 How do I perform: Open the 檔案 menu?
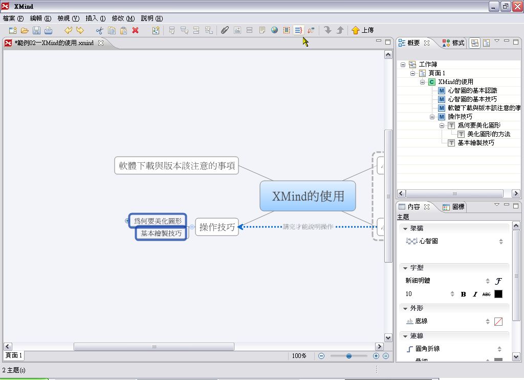[x=13, y=18]
